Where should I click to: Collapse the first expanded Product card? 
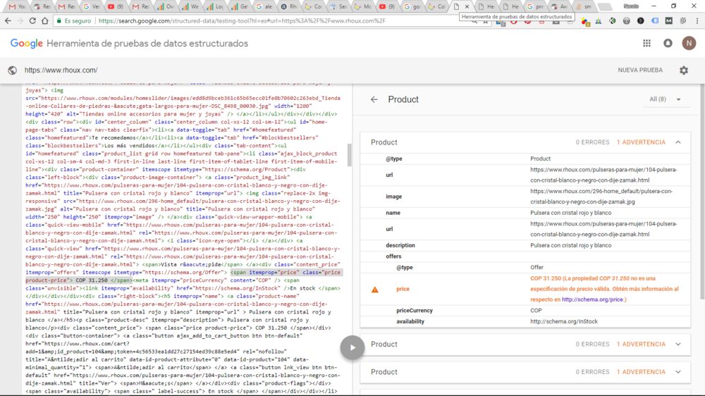pyautogui.click(x=678, y=142)
